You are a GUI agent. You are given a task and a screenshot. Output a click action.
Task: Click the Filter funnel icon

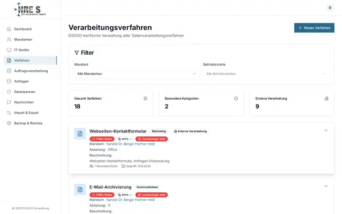[x=76, y=53]
